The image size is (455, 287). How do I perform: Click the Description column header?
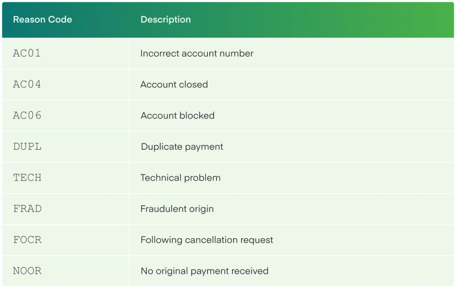click(166, 19)
